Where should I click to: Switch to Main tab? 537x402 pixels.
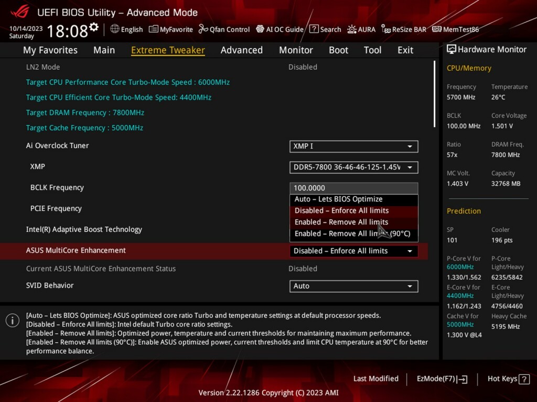point(104,50)
